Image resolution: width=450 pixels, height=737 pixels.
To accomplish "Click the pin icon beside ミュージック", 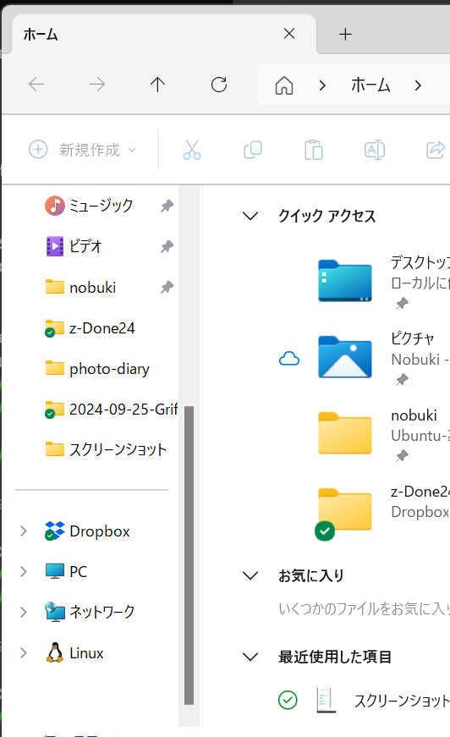I will coord(167,206).
